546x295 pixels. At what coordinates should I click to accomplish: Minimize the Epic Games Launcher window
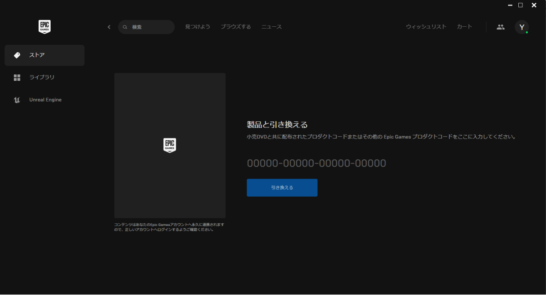tap(510, 5)
